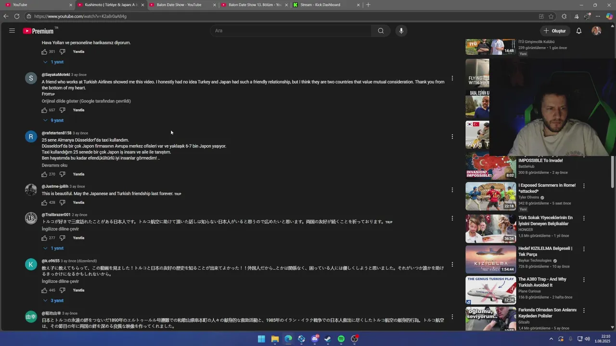Dislike the comment by @SayakaMoteki
The width and height of the screenshot is (616, 346).
click(62, 110)
